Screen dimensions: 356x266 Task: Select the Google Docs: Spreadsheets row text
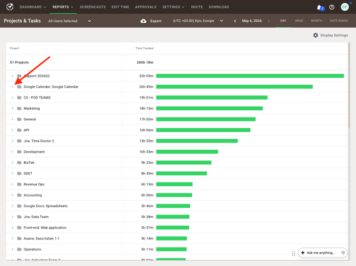pyautogui.click(x=46, y=206)
